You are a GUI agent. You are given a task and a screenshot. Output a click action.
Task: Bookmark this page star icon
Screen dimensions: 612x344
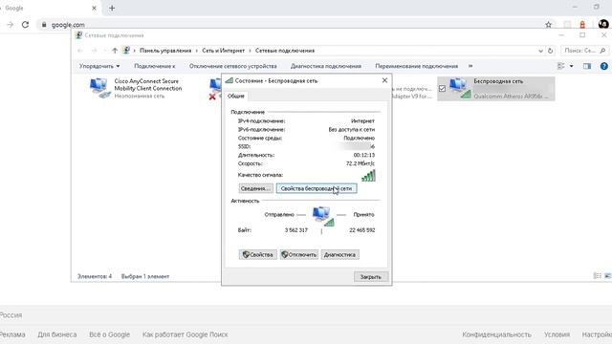tap(548, 25)
